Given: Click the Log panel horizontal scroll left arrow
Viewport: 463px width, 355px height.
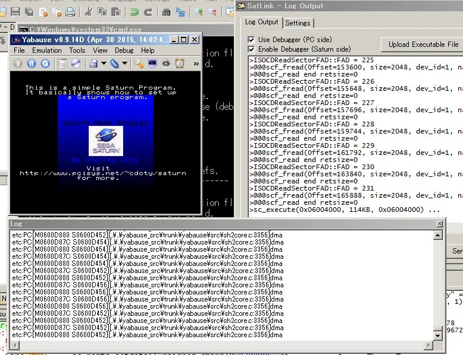Looking at the screenshot, I should click(x=15, y=345).
